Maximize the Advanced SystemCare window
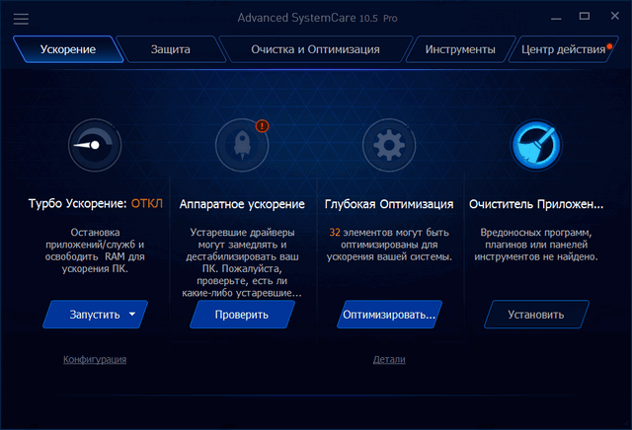 [x=585, y=16]
